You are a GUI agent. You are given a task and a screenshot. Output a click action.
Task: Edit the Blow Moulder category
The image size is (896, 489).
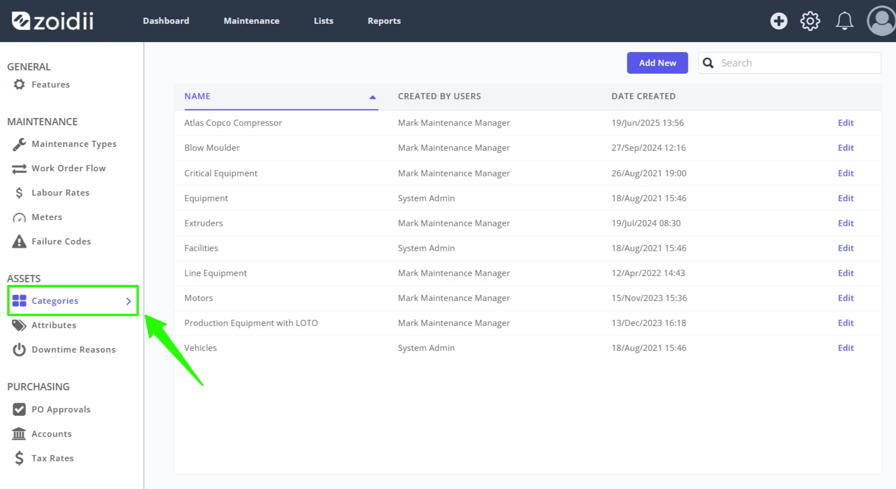[845, 148]
